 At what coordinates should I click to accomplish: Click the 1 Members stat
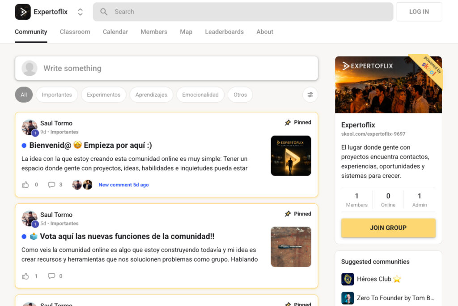click(356, 200)
